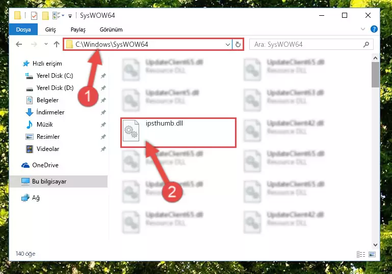Click the New folder icon in title bar
This screenshot has height=274, width=392.
pyautogui.click(x=45, y=15)
